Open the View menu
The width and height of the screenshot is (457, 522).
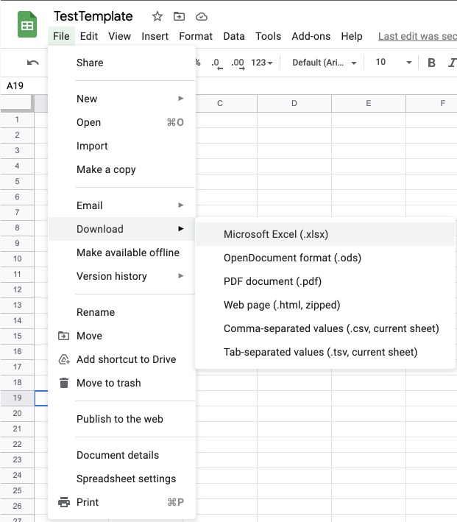[119, 36]
